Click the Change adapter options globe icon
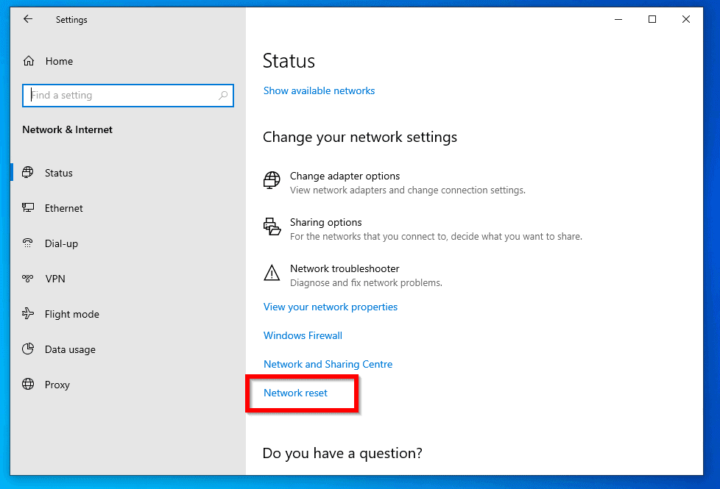Image resolution: width=720 pixels, height=489 pixels. pyautogui.click(x=272, y=180)
